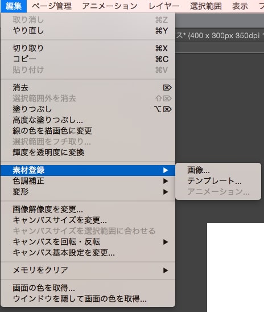264x312 pixels.
Task: Select 切り取り (cut) menu entry
Action: [x=88, y=48]
